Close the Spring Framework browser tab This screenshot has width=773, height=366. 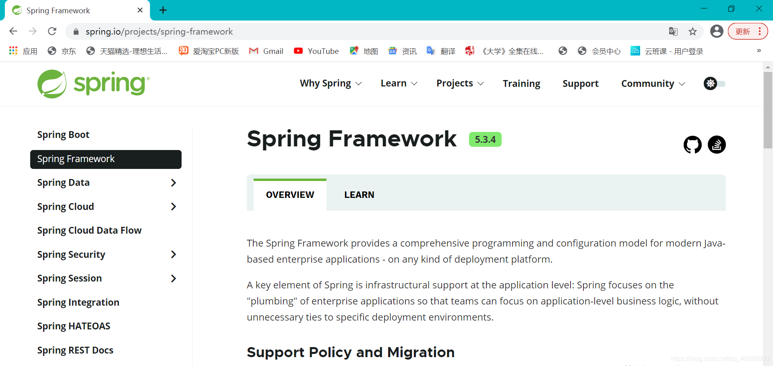coord(140,10)
